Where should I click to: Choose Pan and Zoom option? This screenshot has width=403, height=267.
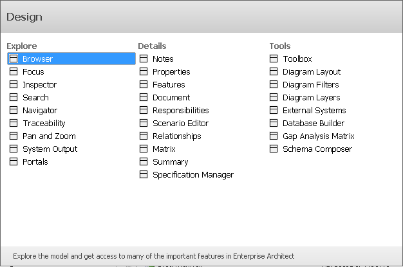[49, 136]
